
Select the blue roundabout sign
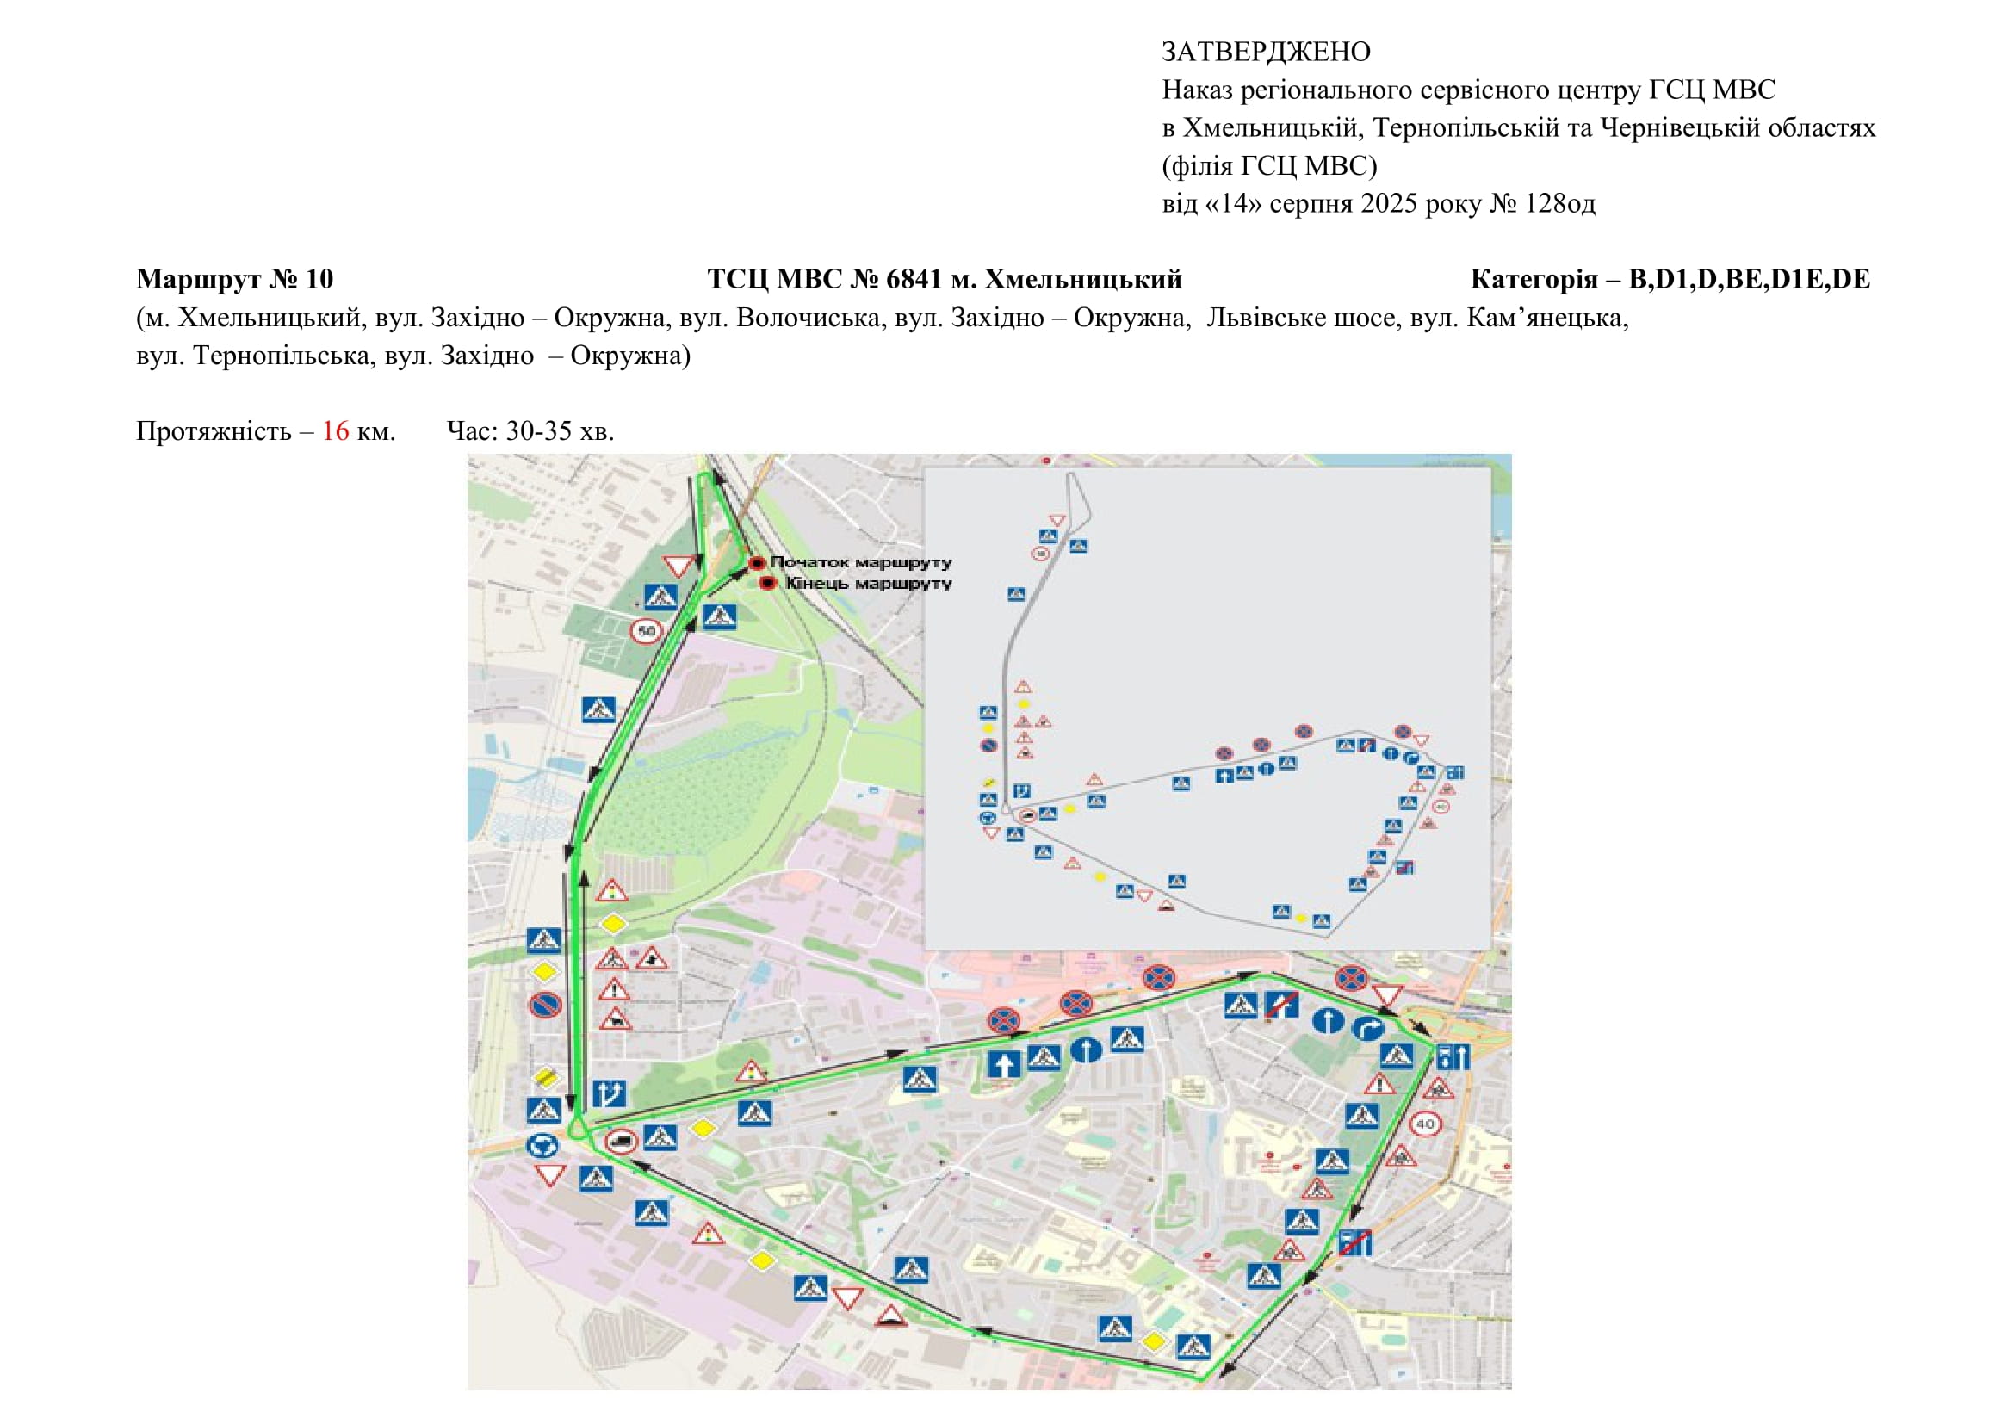coord(542,1145)
